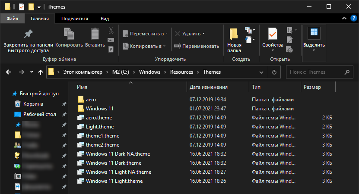The width and height of the screenshot is (359, 194).
Task: Switch to the Home ribbon tab
Action: coord(40,19)
